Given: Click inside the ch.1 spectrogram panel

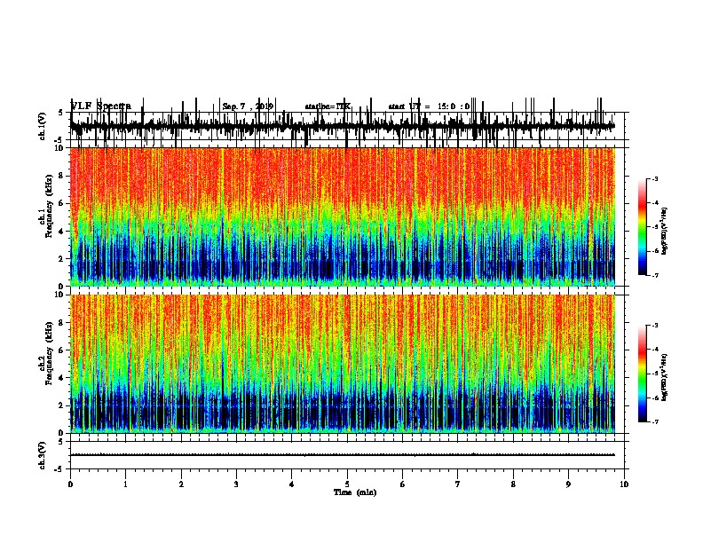Looking at the screenshot, I should [x=342, y=216].
